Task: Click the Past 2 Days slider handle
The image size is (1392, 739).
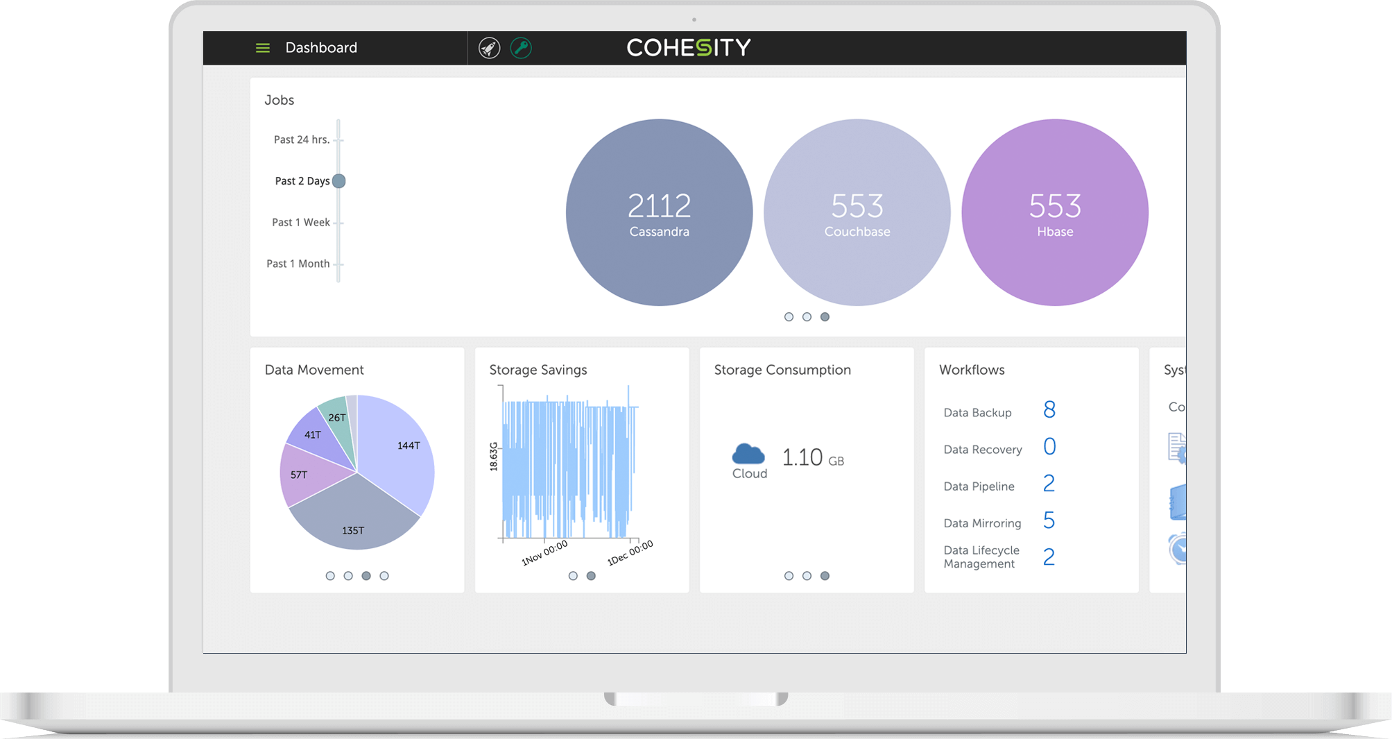Action: click(x=338, y=181)
